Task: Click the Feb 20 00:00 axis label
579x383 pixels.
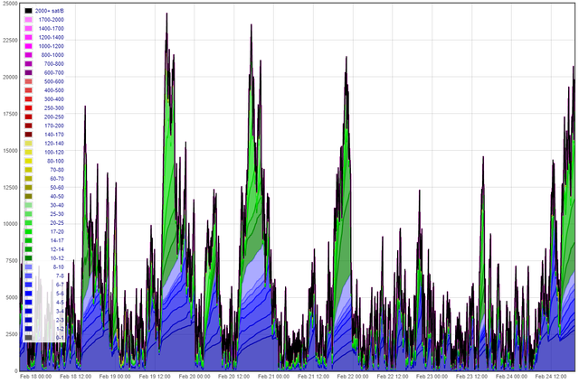Action: (x=195, y=377)
